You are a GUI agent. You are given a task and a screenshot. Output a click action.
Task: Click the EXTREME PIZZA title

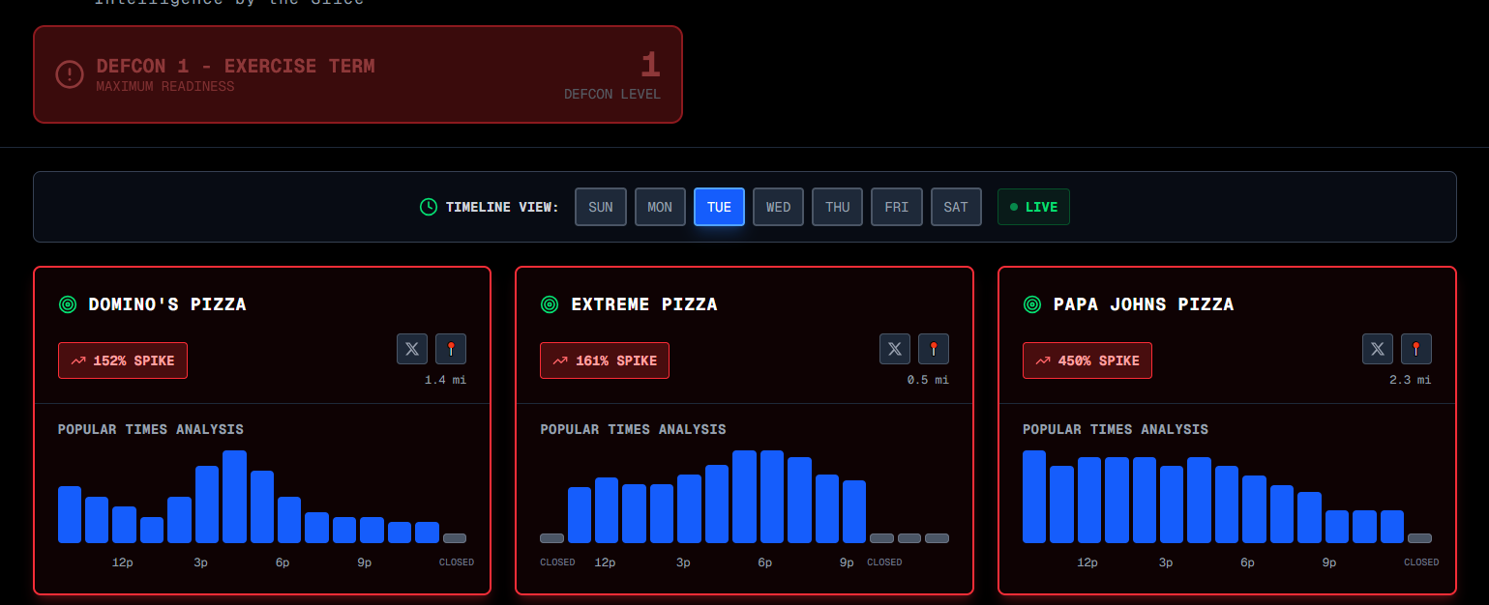[x=644, y=304]
